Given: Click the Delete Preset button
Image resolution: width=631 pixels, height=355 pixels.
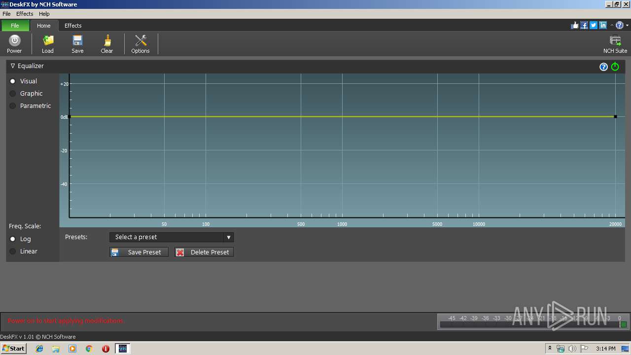Looking at the screenshot, I should pyautogui.click(x=204, y=252).
